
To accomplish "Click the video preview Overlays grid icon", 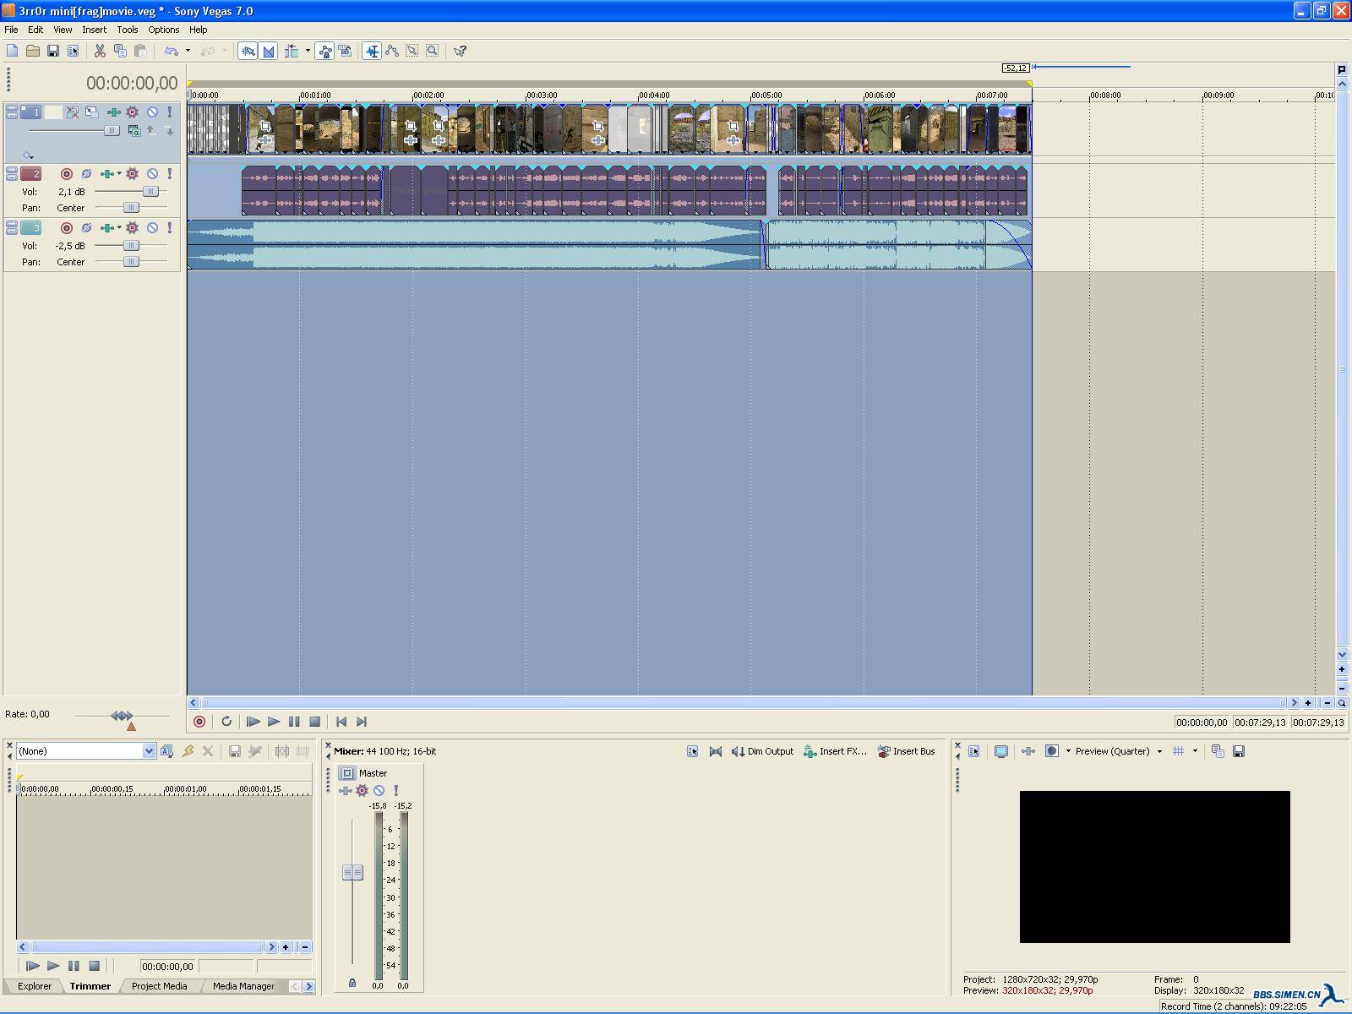I will (1179, 751).
